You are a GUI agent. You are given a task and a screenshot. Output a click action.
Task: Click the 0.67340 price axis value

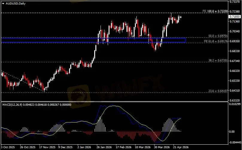[x=235, y=61]
